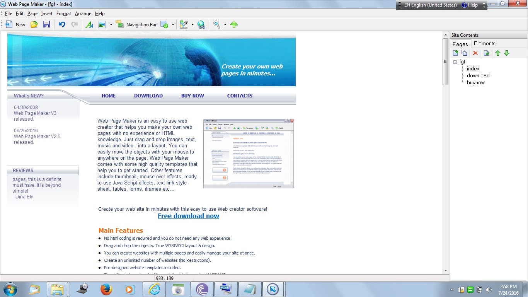Click the magnifier preview icon

[x=217, y=24]
